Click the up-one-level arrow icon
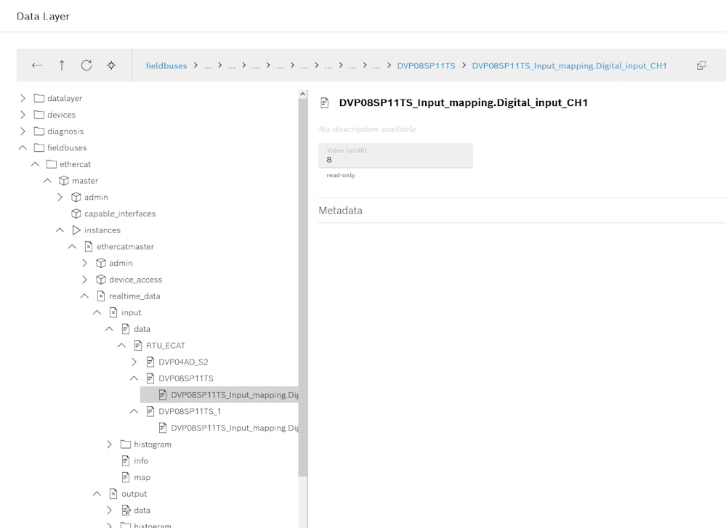 (x=62, y=65)
